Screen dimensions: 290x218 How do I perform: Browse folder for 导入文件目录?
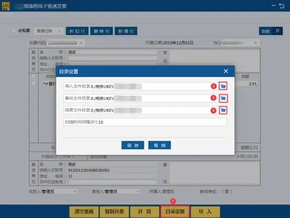pyautogui.click(x=223, y=86)
